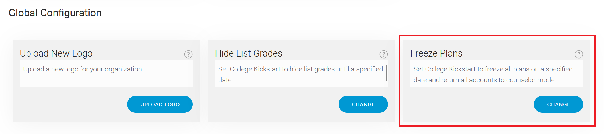Screen dimensions: 604x134
Task: Click the "return all accounts to counselor mode" line
Action: (485, 80)
